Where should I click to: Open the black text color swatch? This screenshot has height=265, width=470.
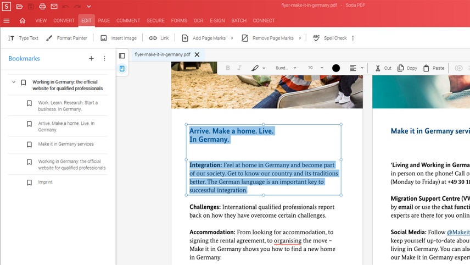(336, 68)
